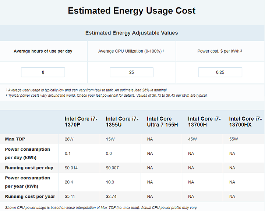Click 'Running cost per day' row label
The image size is (265, 211).
[x=29, y=168]
